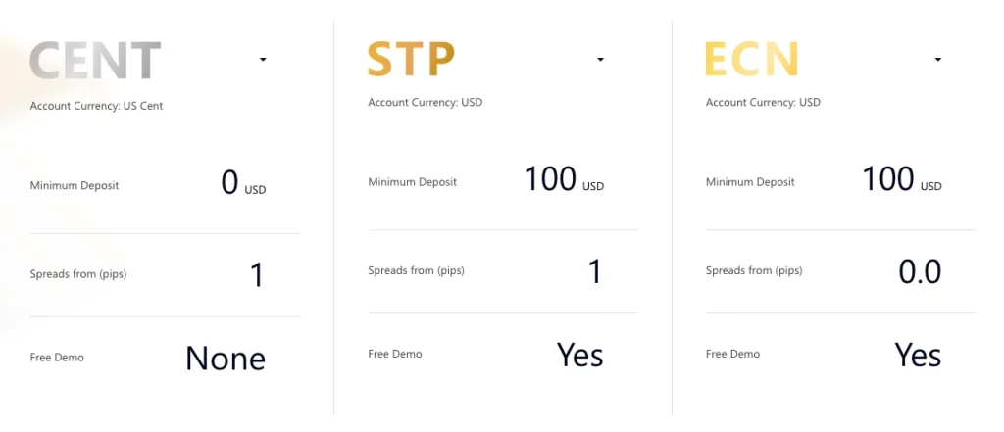
Task: Click the STP Free Demo Yes value
Action: [x=580, y=355]
